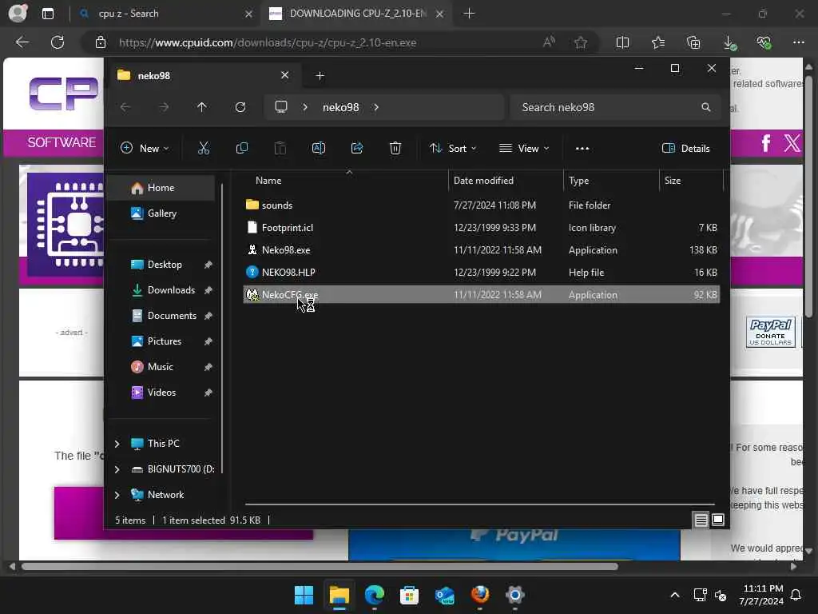
Task: Click the Rename icon in Explorer toolbar
Action: [319, 148]
